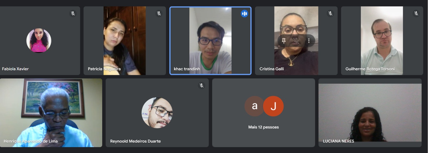Viewport: 428px width, 153px height.
Task: Click the 'a' participant avatar circle
Action: click(254, 106)
